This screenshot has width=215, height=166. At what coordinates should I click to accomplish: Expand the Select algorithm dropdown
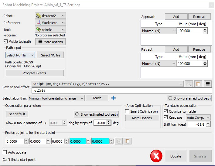tap(56, 98)
